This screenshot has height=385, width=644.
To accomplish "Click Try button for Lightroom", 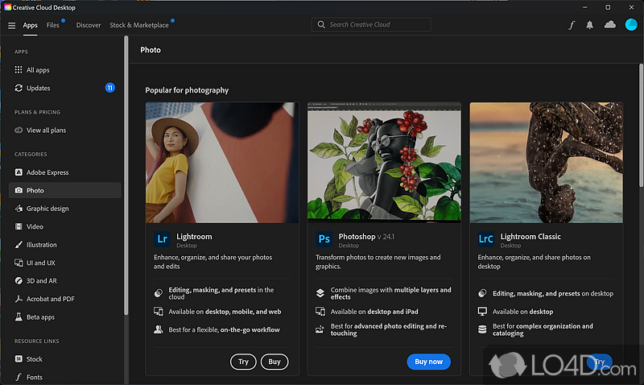I will coord(243,362).
